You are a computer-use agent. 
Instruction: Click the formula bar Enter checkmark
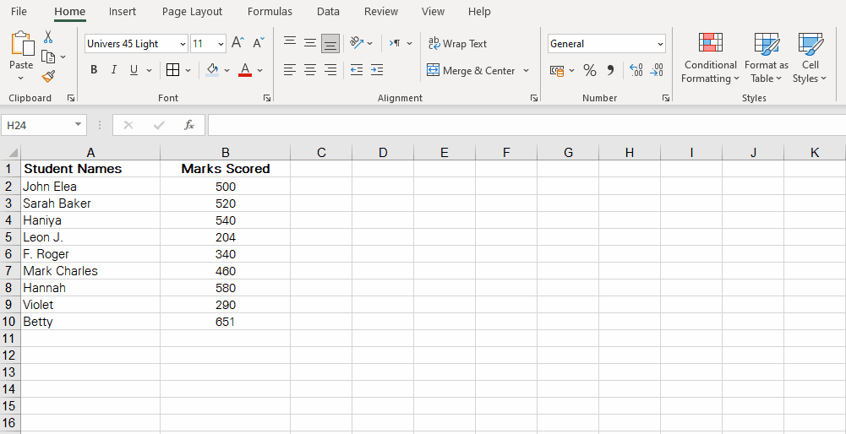[x=159, y=125]
